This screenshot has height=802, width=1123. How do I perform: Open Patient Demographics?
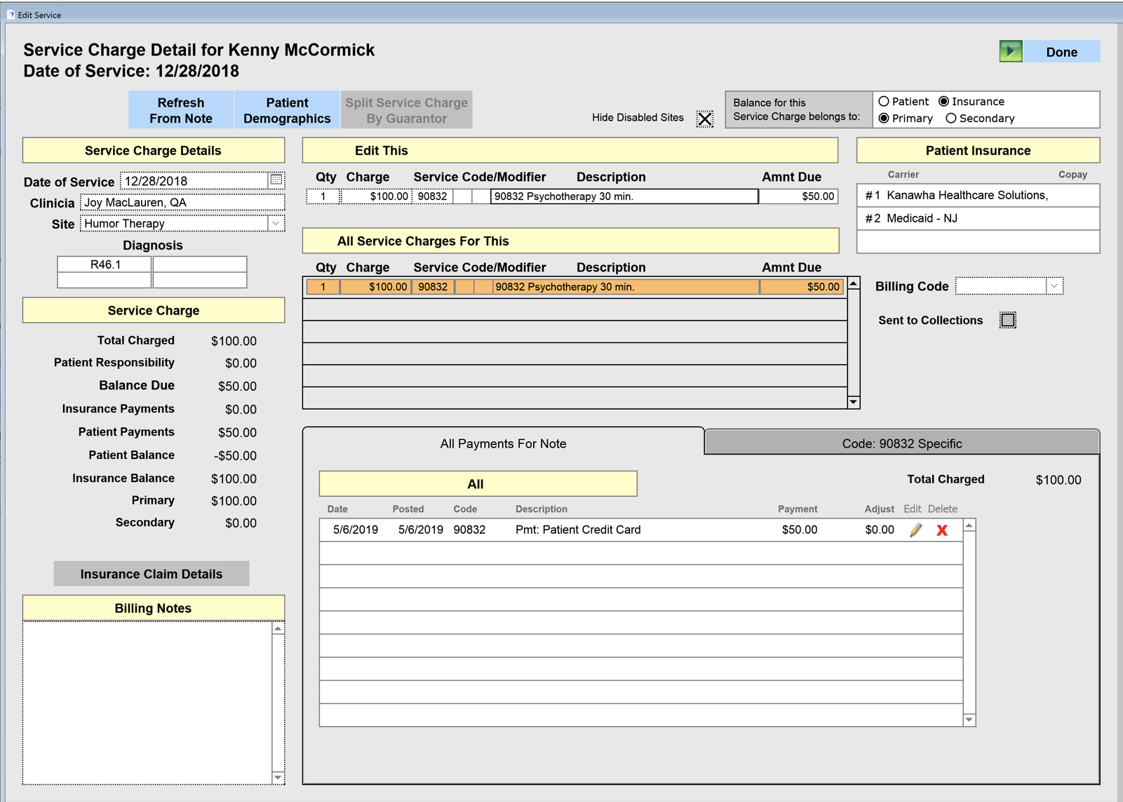287,110
